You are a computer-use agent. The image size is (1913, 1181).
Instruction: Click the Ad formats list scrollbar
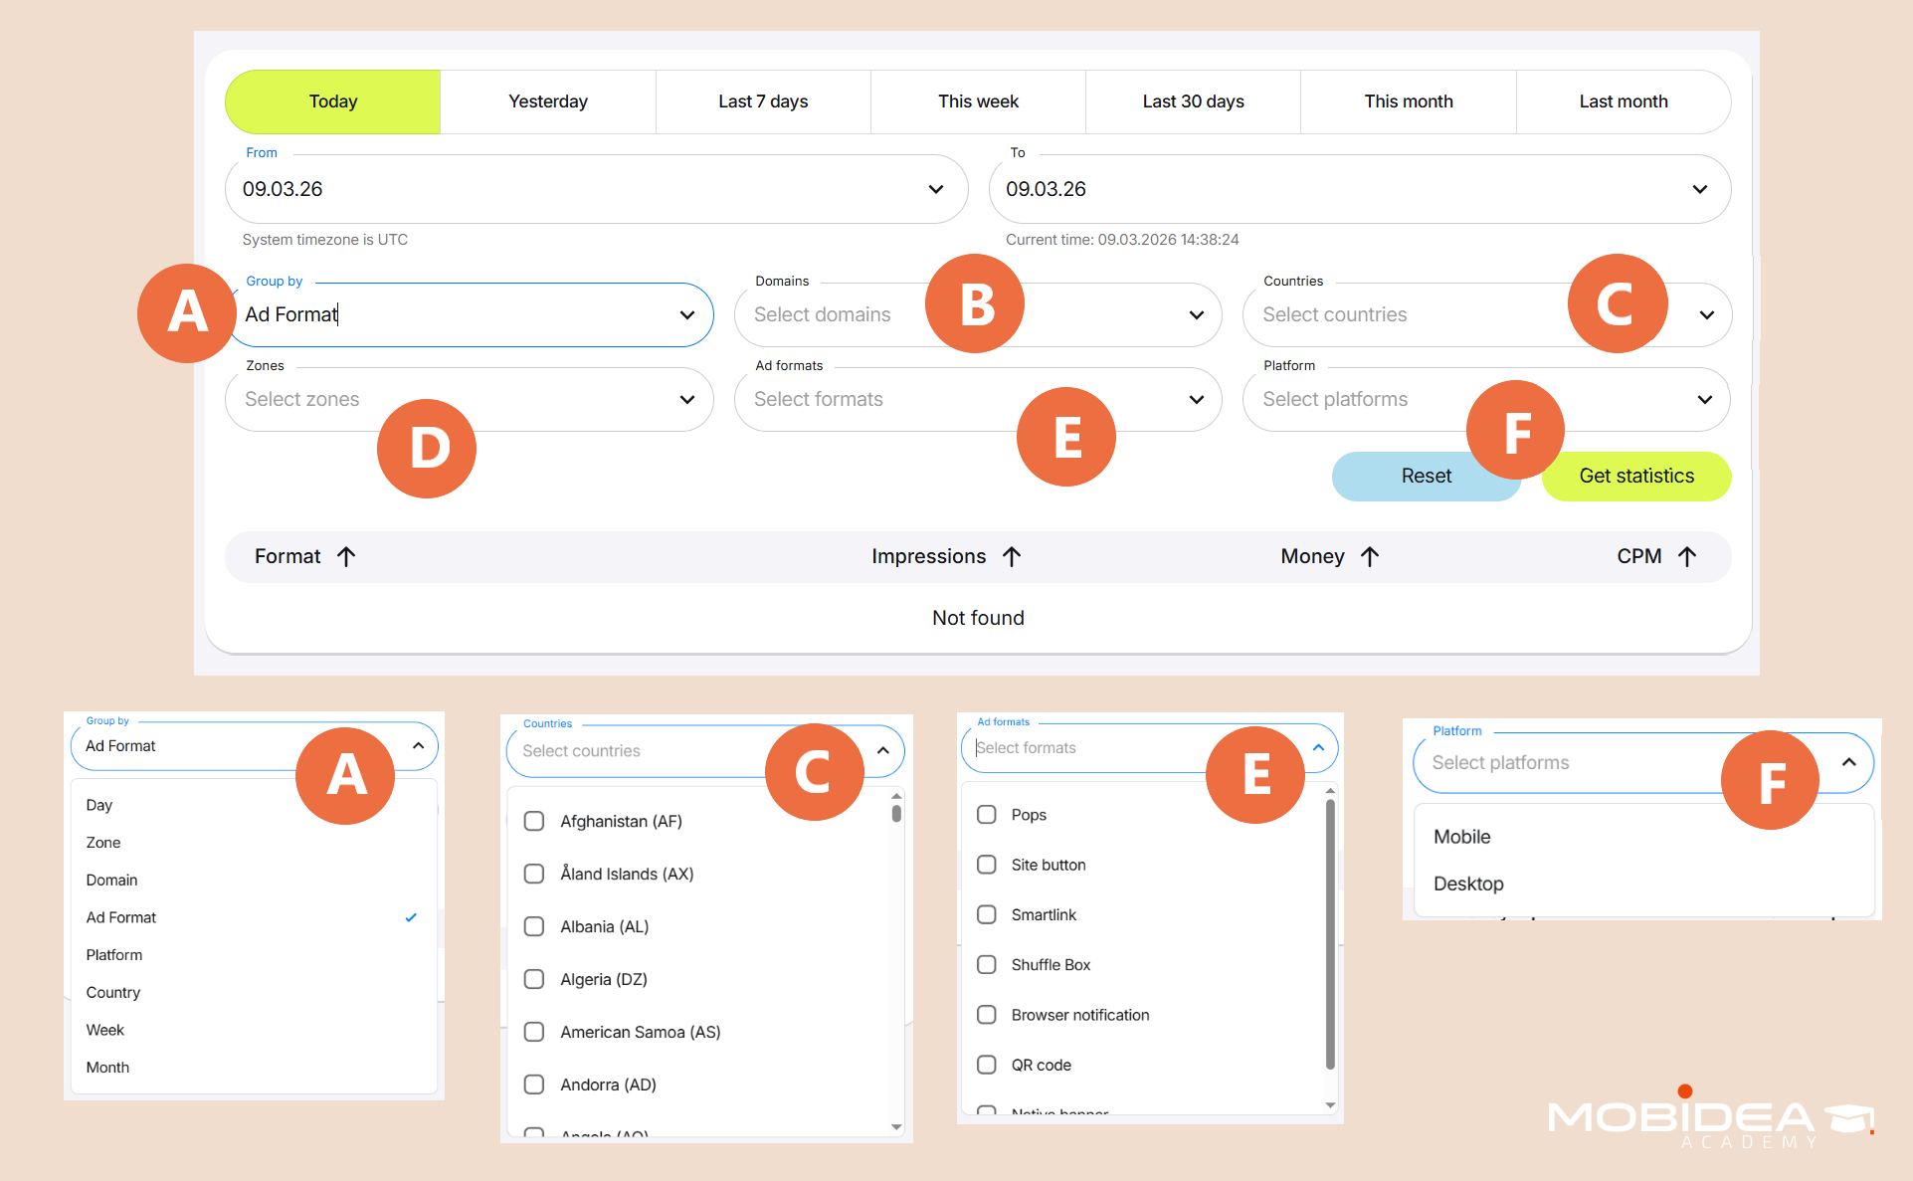(1330, 935)
